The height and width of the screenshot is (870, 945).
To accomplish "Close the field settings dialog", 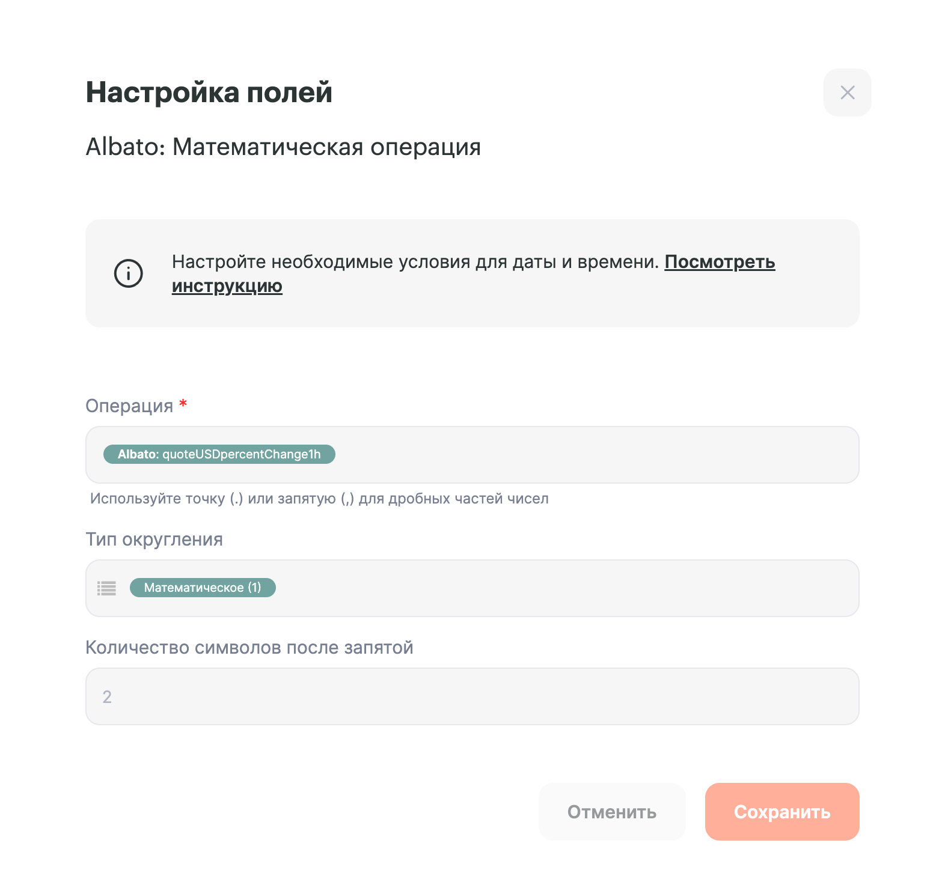I will pos(847,93).
